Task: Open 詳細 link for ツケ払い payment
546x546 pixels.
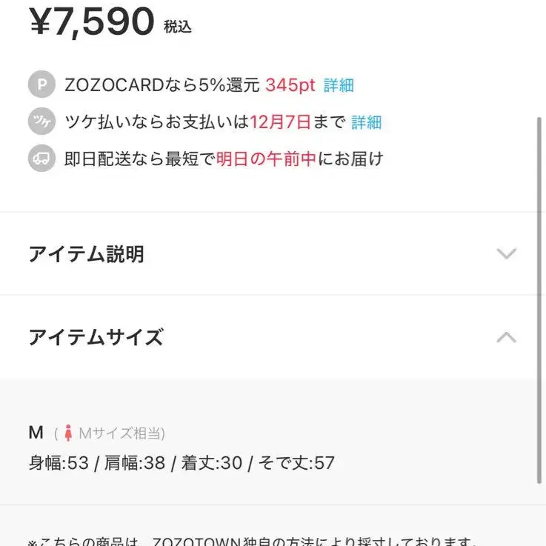Action: pos(366,122)
